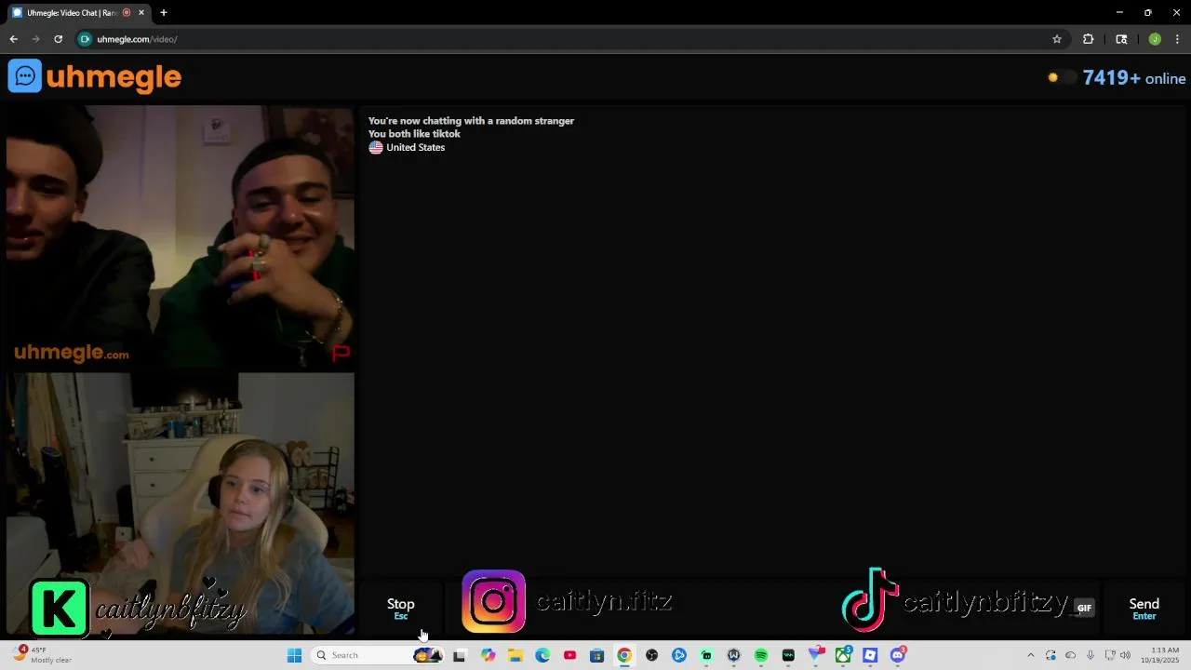Screen dimensions: 1191x670
Task: Open Task View on the taskbar
Action: coord(459,655)
